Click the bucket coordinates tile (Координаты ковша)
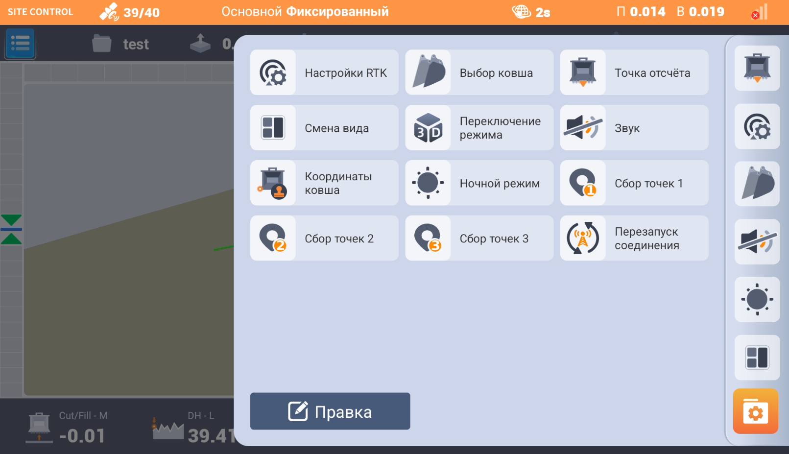Viewport: 789px width, 454px height. (x=324, y=183)
